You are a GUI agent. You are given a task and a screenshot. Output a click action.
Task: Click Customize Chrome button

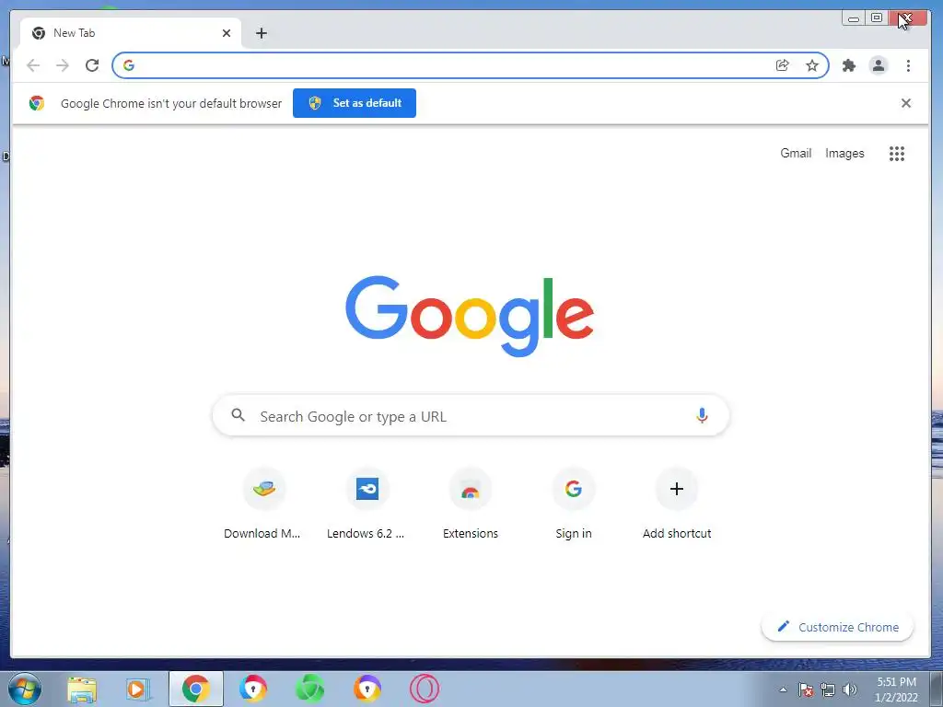838,627
